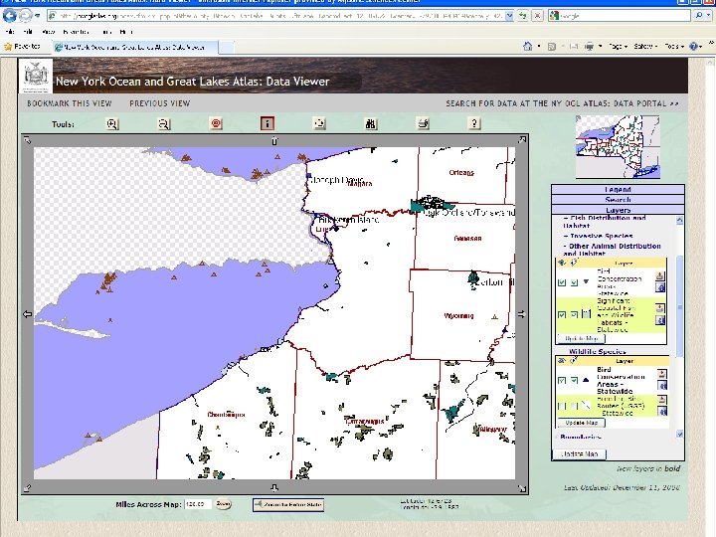Image resolution: width=716 pixels, height=537 pixels.
Task: Click the browser Back button
Action: 9,16
